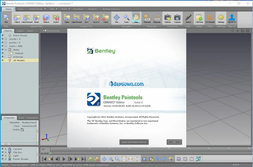Click the Close project folder icon

click(x=106, y=18)
